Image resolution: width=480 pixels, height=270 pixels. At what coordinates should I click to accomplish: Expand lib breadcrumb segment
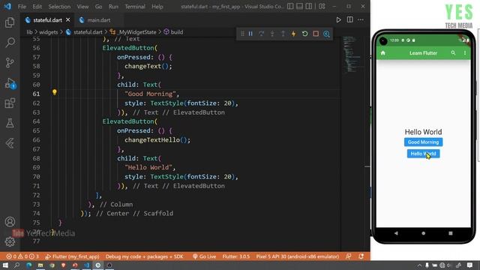[29, 31]
